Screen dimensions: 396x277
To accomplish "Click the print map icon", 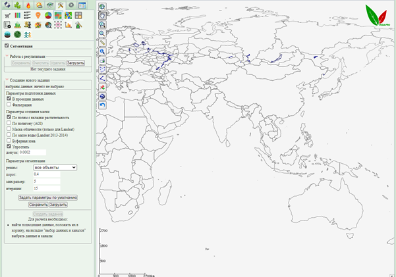I will (x=103, y=60).
